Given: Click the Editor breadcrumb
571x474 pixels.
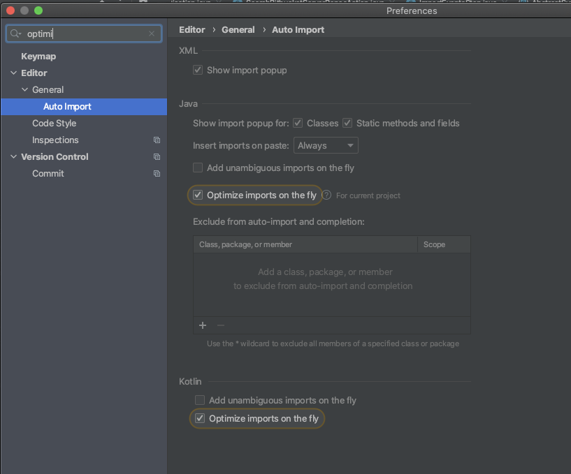Looking at the screenshot, I should [192, 30].
